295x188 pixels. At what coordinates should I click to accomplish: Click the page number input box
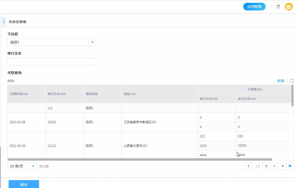[248, 166]
